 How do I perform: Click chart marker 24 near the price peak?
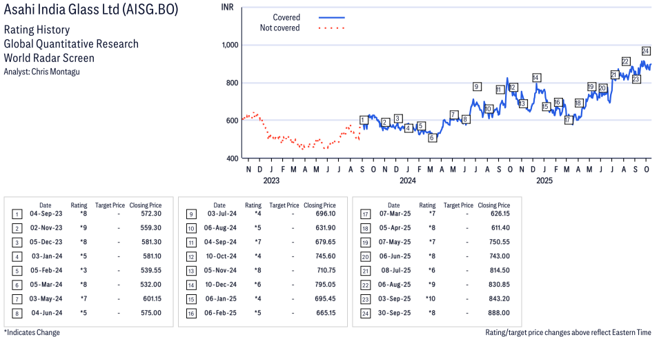(646, 51)
